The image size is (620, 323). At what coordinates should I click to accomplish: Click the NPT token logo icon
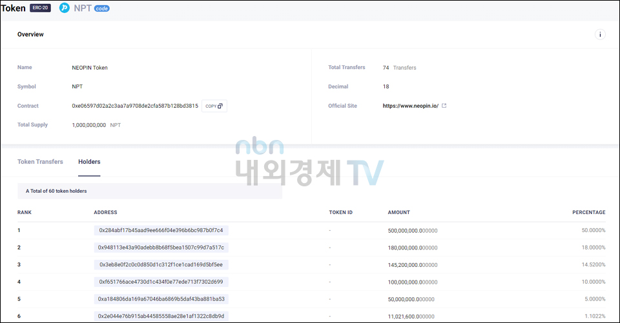coord(65,8)
